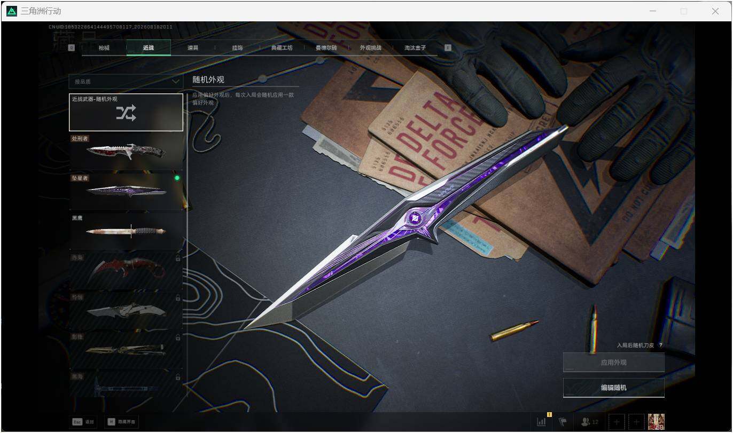The image size is (733, 433).
Task: Maximize the 三角洲行动 window
Action: pos(684,11)
